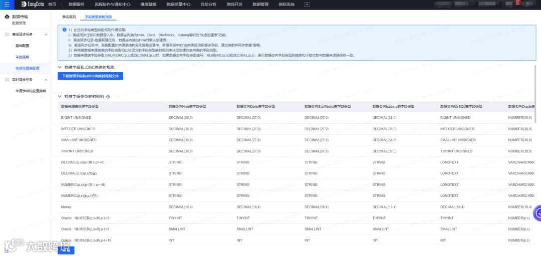The height and width of the screenshot is (256, 541).
Task: Open 数据质量中心 in top navigation
Action: pos(178,5)
